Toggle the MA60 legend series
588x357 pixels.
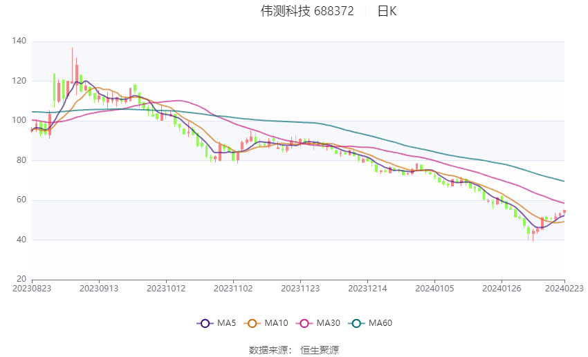pos(370,323)
